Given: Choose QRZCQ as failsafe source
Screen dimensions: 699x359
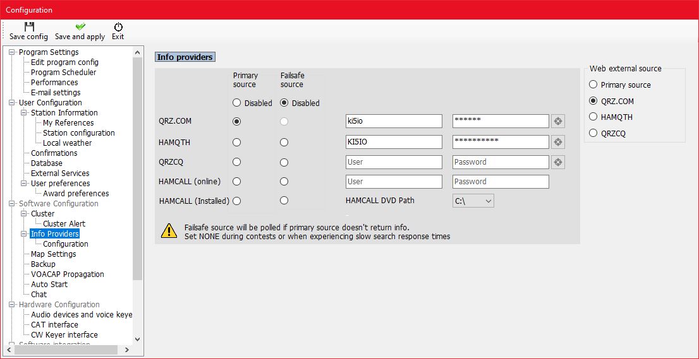Looking at the screenshot, I should pyautogui.click(x=284, y=162).
